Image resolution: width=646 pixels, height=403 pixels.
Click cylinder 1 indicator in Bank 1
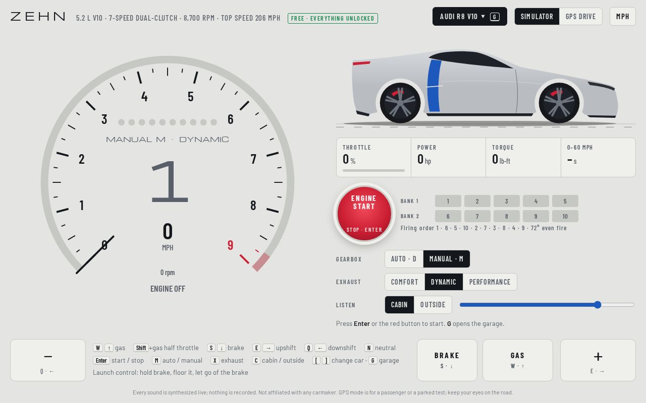(x=448, y=201)
